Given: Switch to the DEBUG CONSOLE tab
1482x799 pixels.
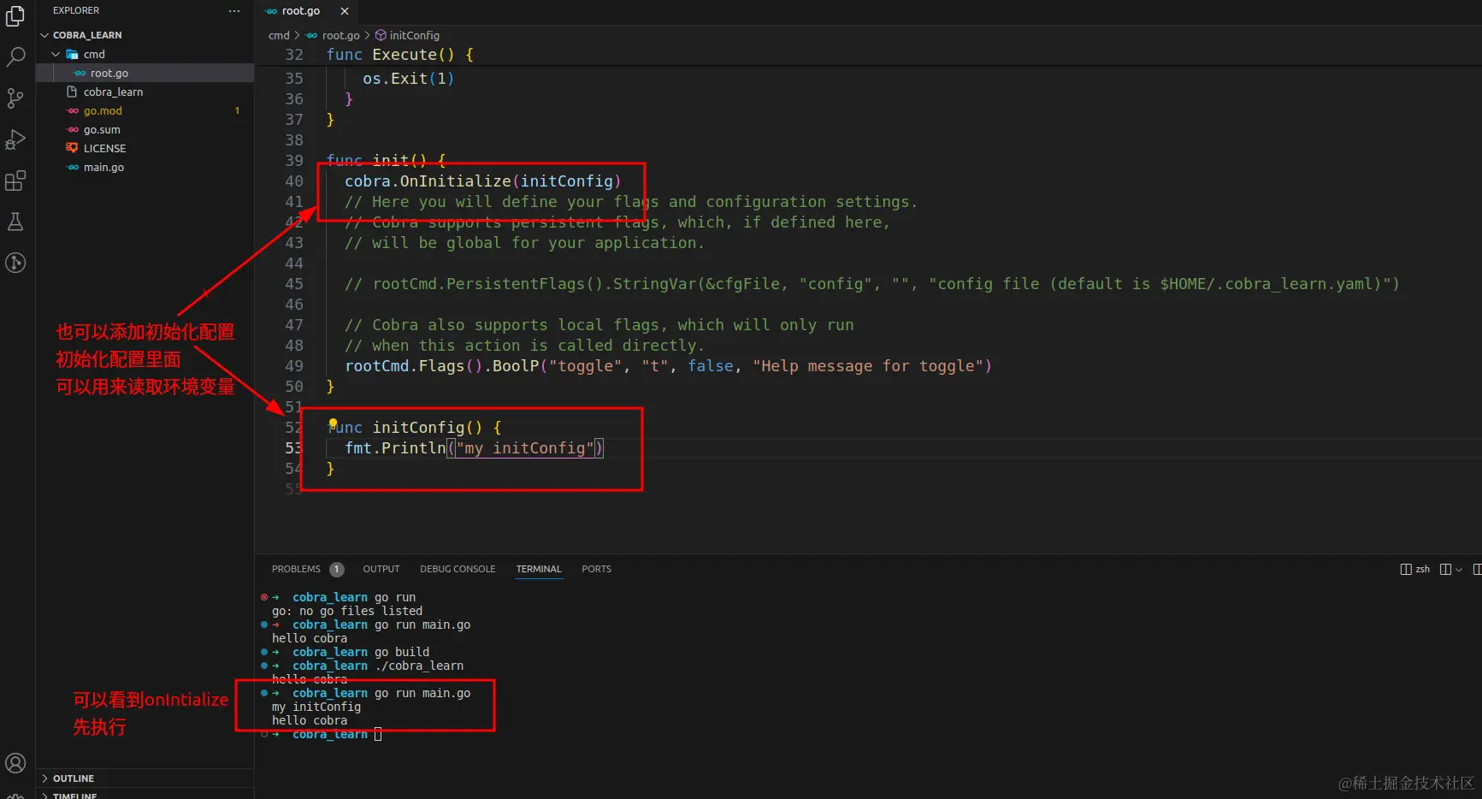Looking at the screenshot, I should pyautogui.click(x=458, y=569).
